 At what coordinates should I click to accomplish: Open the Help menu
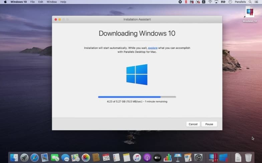[x=63, y=2]
